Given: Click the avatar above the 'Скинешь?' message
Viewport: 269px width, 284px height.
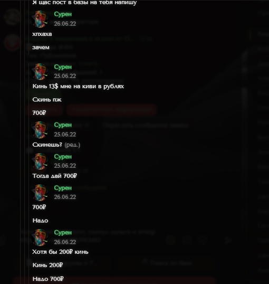Looking at the screenshot, I should point(40,130).
